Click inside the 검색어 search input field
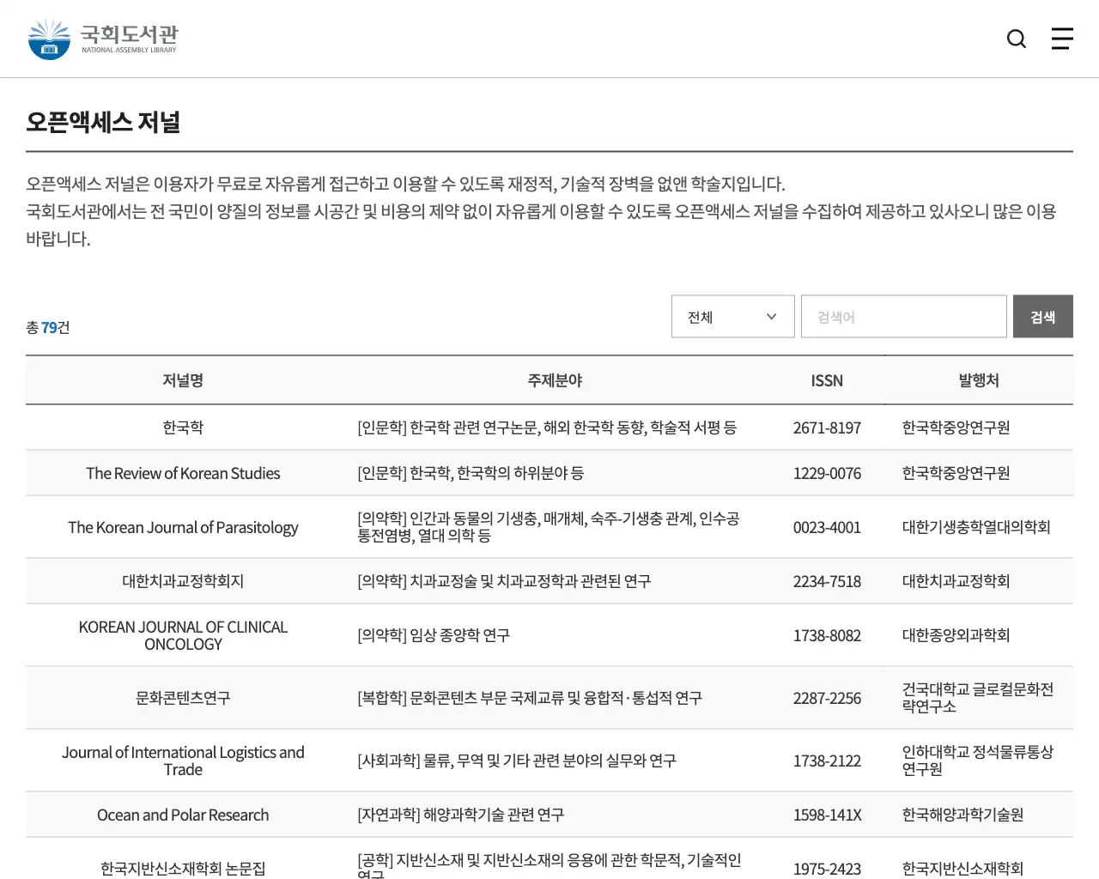Image resolution: width=1099 pixels, height=879 pixels. pos(903,316)
